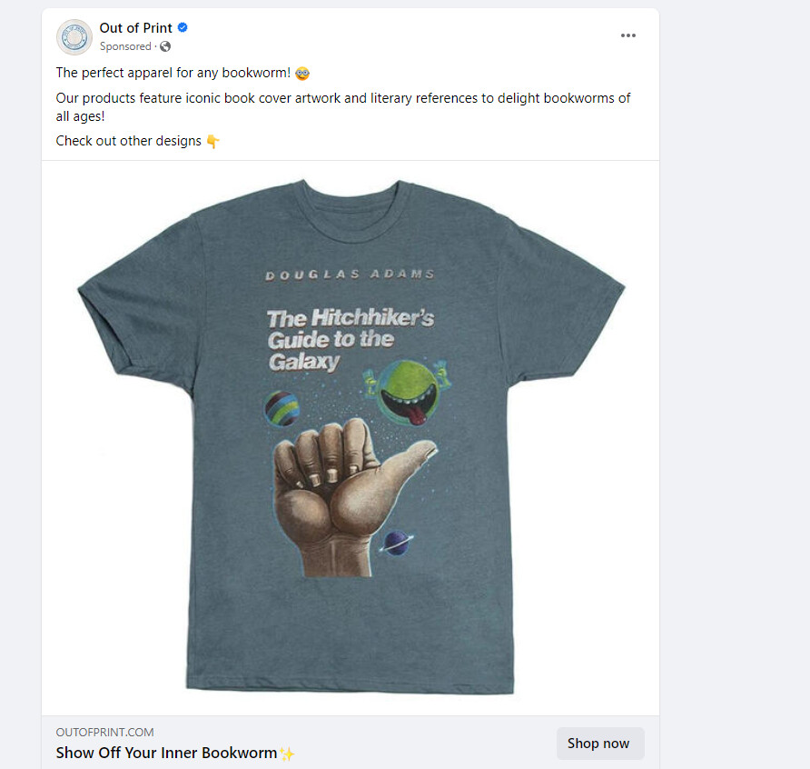Click the small ringed purple planet
Viewport: 810px width, 769px height.
397,543
